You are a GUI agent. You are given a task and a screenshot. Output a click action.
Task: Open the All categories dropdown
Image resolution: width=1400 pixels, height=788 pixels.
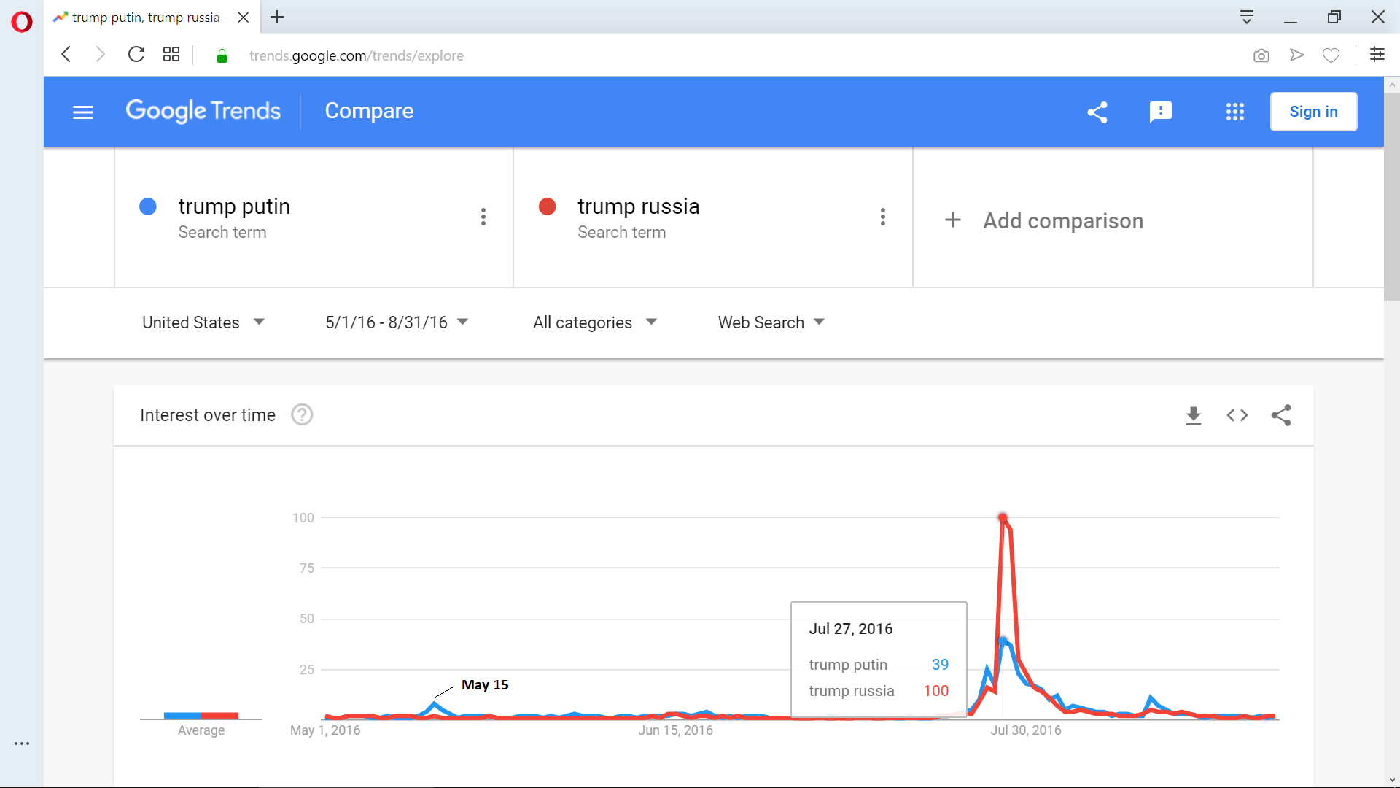[x=595, y=322]
